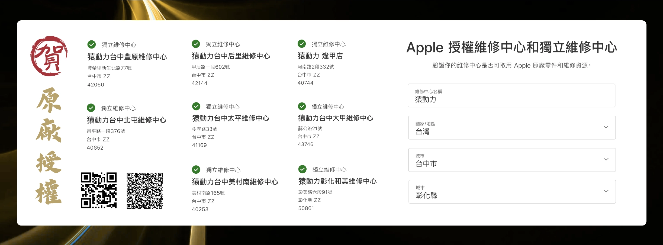Click green checkmark for 猿動力台中豐原維修中心
663x245 pixels.
[92, 44]
